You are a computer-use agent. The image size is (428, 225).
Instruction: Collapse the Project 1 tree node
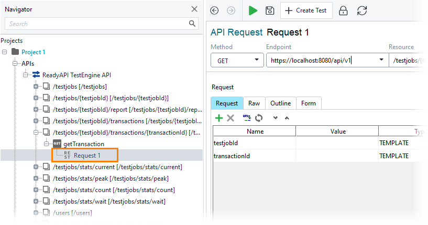(4, 52)
